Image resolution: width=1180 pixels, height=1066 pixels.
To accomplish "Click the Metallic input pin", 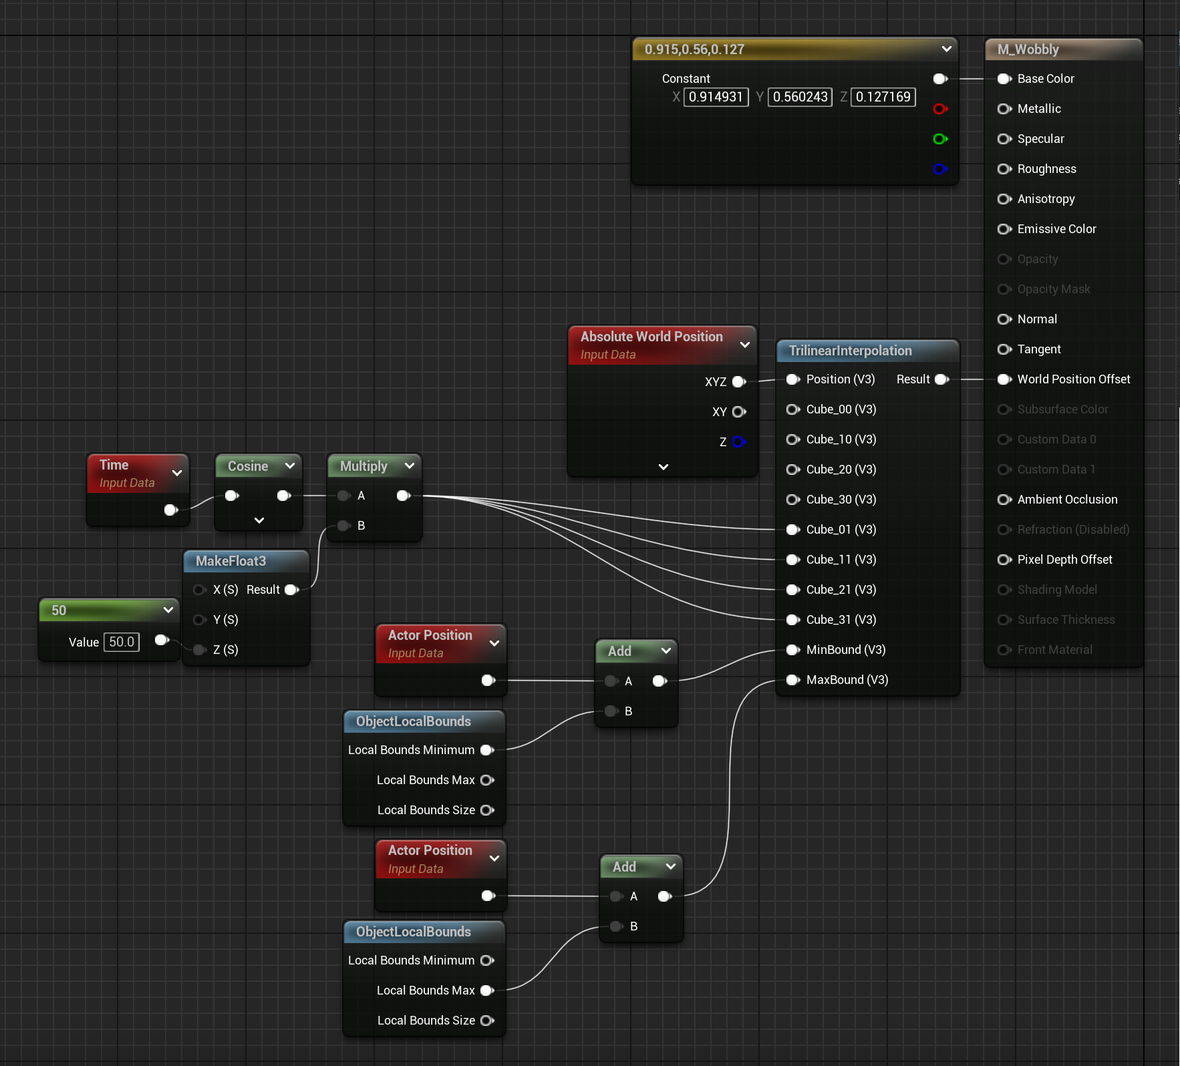I will pyautogui.click(x=1004, y=109).
